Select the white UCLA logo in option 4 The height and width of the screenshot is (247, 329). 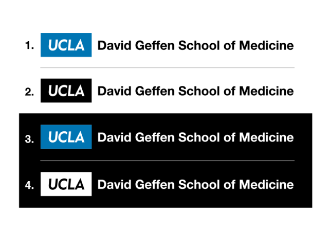[66, 184]
